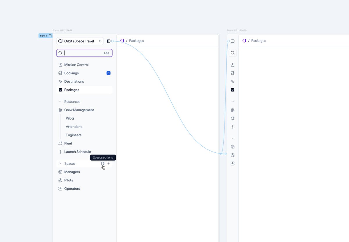Image resolution: width=349 pixels, height=242 pixels.
Task: Expand the collapsed sidebar in the right frame
Action: point(232,41)
